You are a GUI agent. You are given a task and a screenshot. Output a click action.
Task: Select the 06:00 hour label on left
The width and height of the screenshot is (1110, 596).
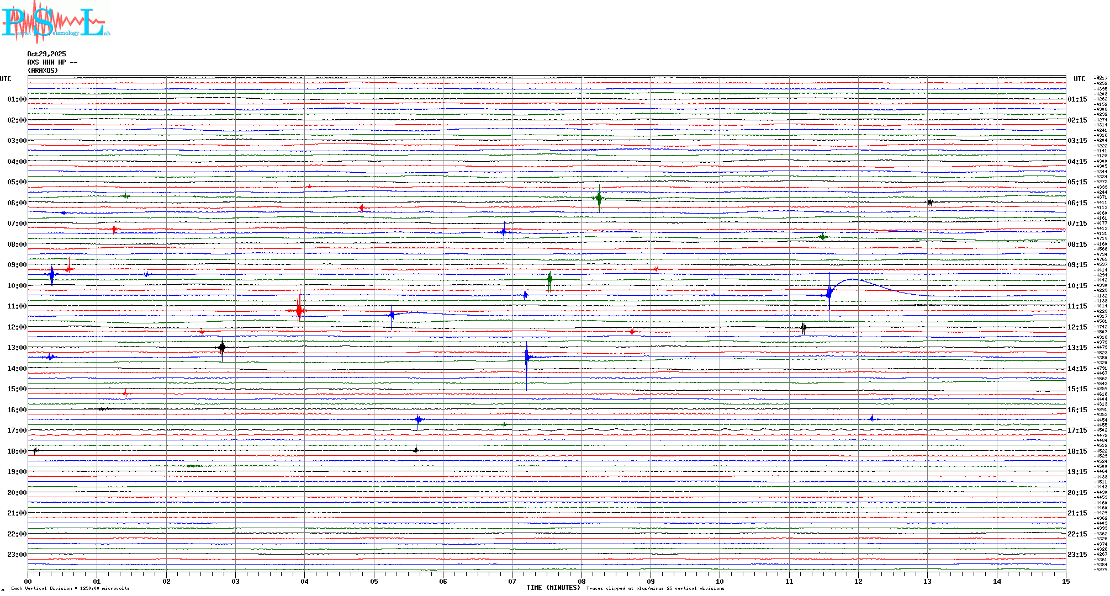pos(17,203)
